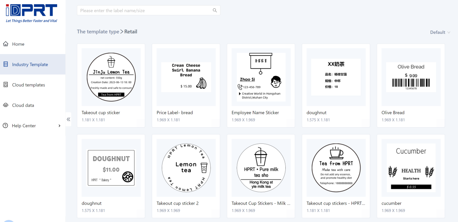
Task: Focus the label name/size search field
Action: (x=144, y=10)
